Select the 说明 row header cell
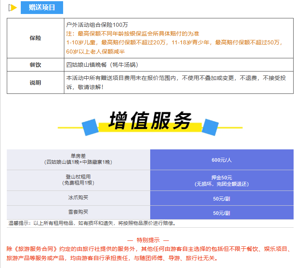 tap(35, 83)
